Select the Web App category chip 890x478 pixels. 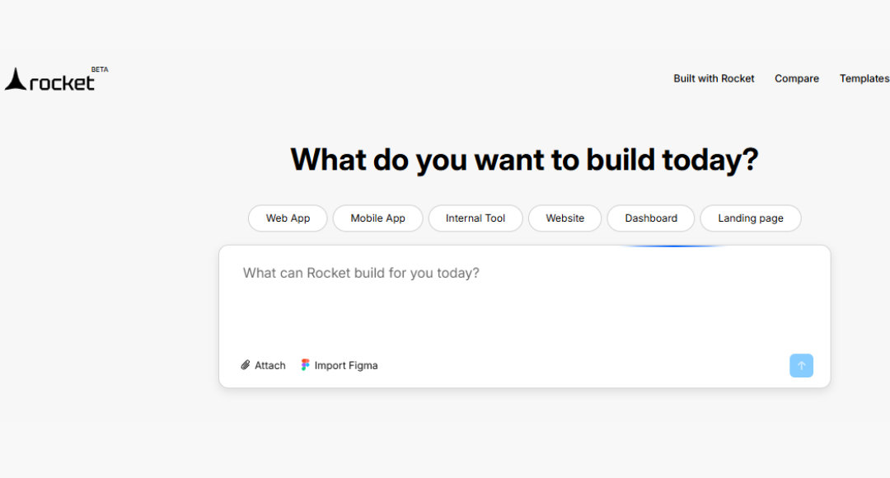pos(288,218)
